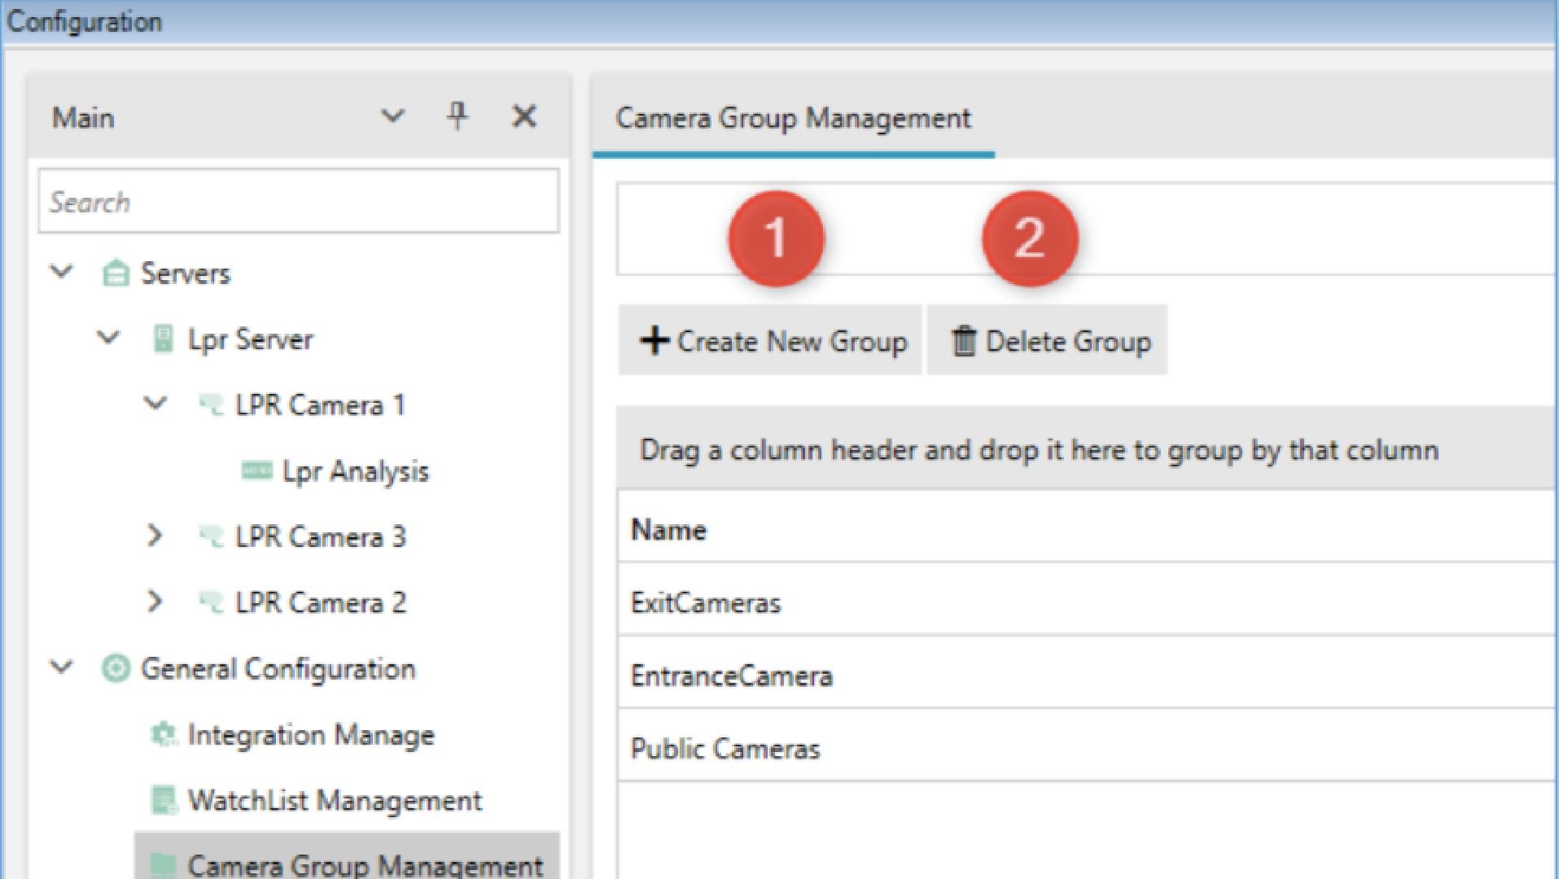Focus the Search field in Main panel
1563x879 pixels.
click(299, 202)
